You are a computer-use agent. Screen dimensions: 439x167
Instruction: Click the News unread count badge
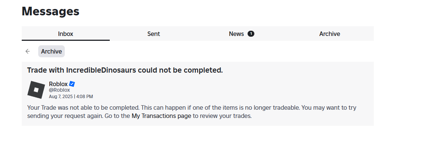click(251, 34)
